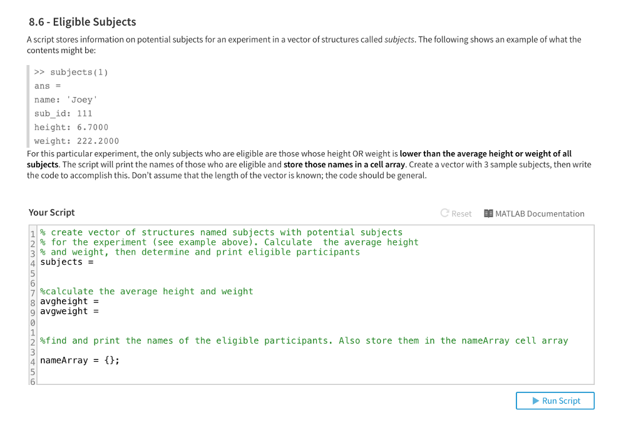Click the nameArray = {}; code line
This screenshot has width=641, height=445.
tap(80, 360)
